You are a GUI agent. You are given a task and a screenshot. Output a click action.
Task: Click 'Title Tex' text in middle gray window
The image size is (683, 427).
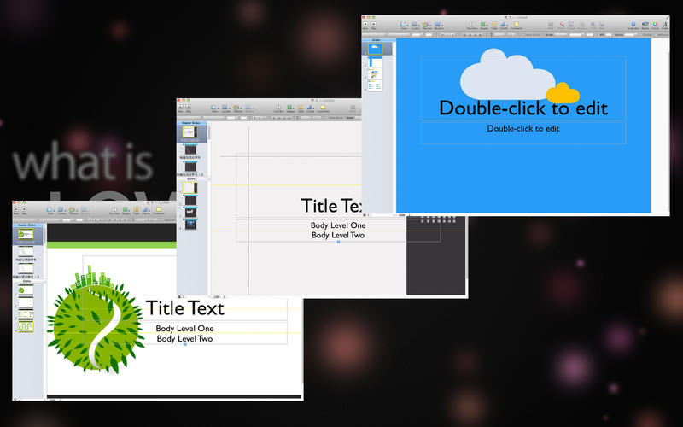(331, 206)
